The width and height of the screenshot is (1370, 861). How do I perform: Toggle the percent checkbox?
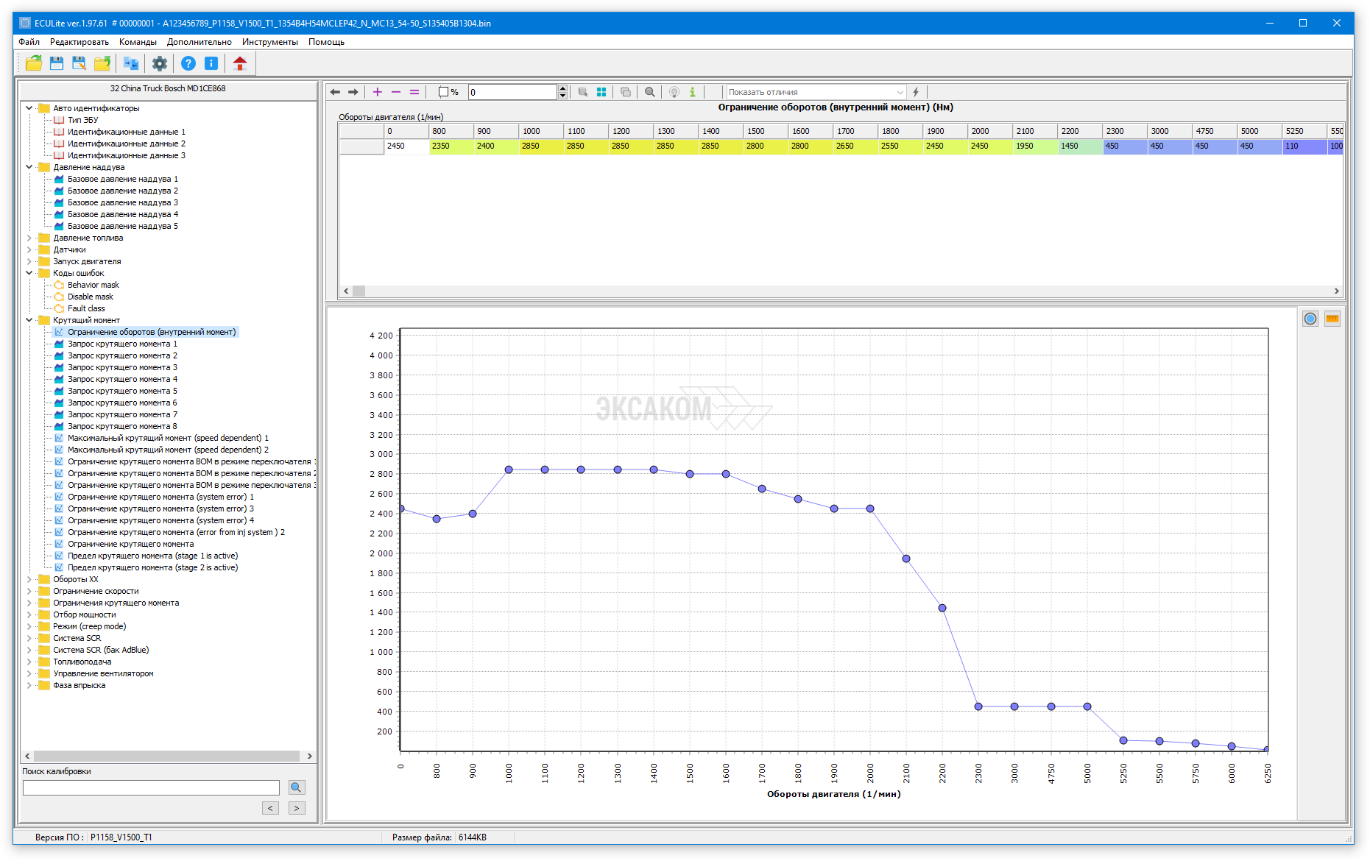[443, 92]
